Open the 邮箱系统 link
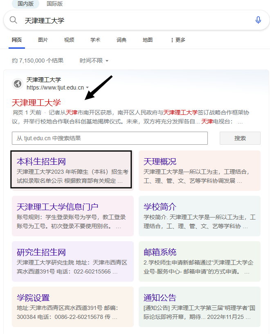This screenshot has width=270, height=334. pos(160,252)
